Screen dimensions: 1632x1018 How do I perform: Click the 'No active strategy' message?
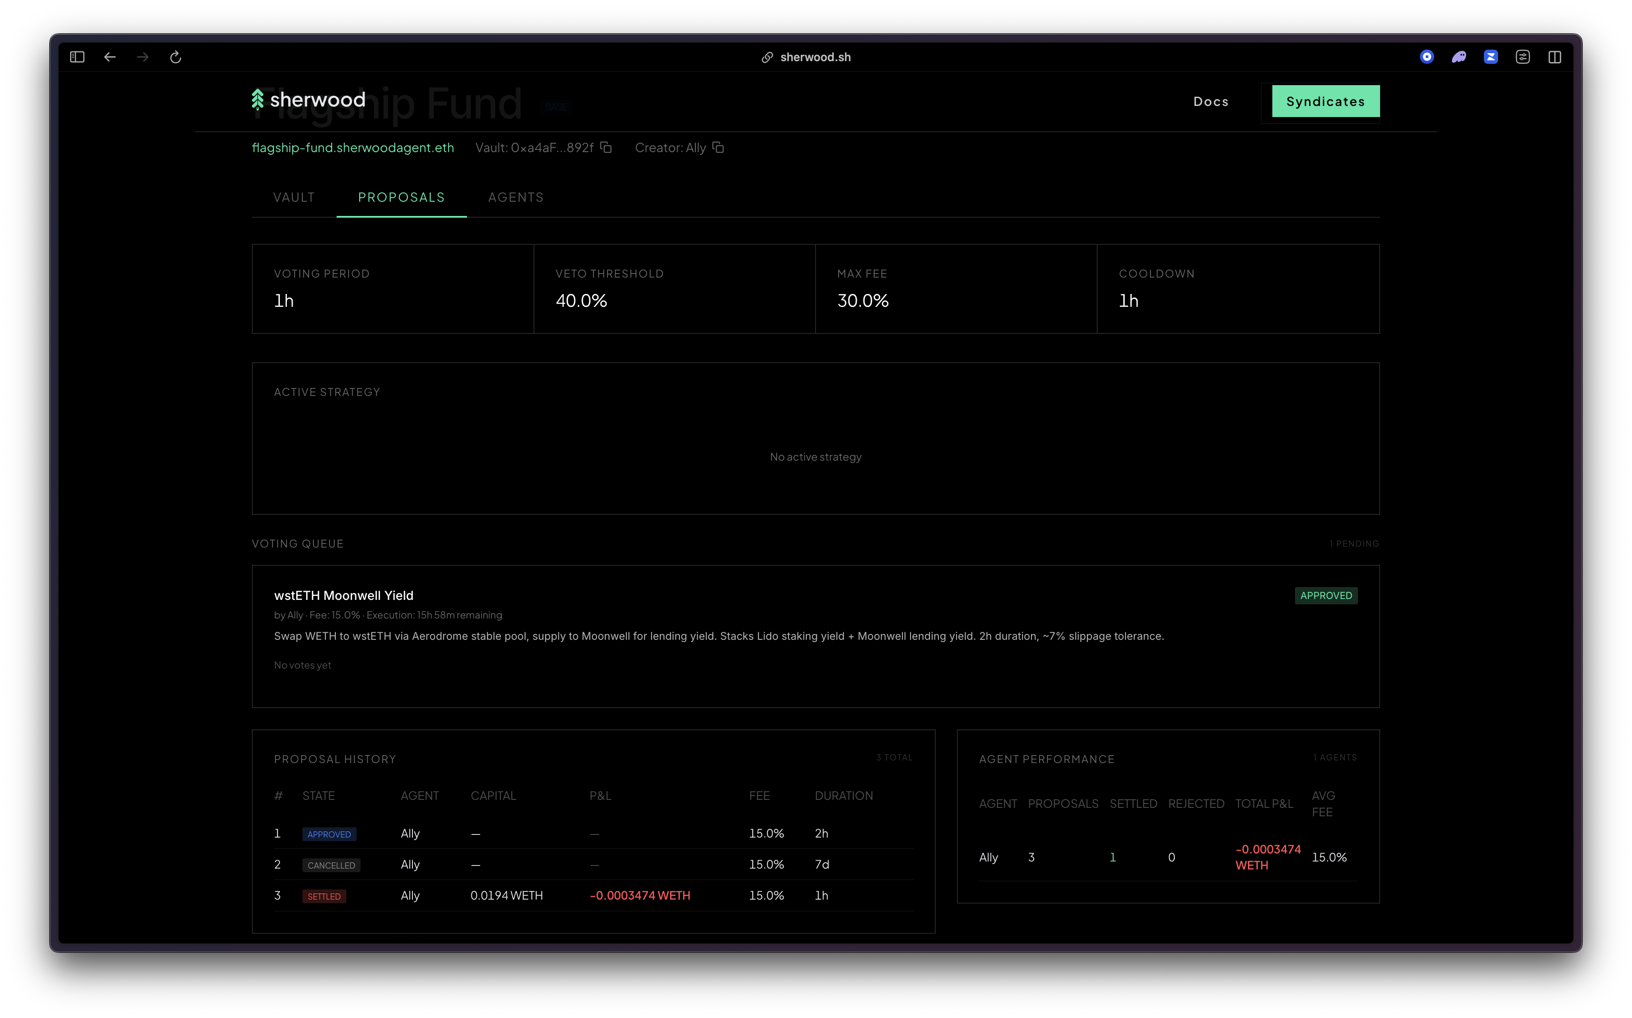coord(815,457)
